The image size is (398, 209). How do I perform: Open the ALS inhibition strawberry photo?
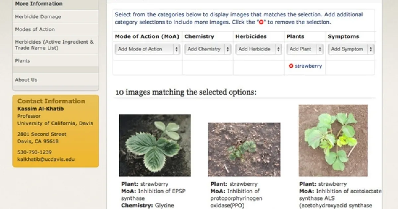(333, 140)
